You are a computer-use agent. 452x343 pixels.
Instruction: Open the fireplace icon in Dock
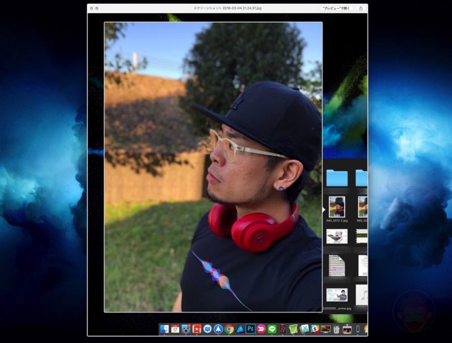(347, 329)
